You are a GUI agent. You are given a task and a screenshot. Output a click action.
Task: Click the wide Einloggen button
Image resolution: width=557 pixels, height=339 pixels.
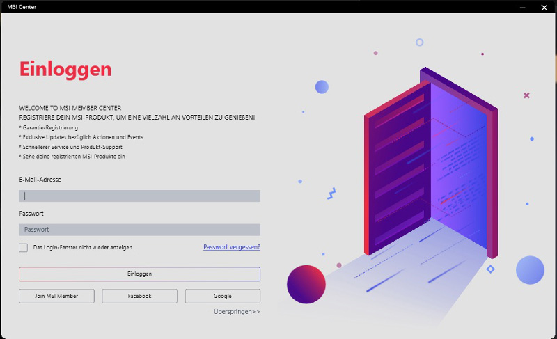[x=140, y=274]
